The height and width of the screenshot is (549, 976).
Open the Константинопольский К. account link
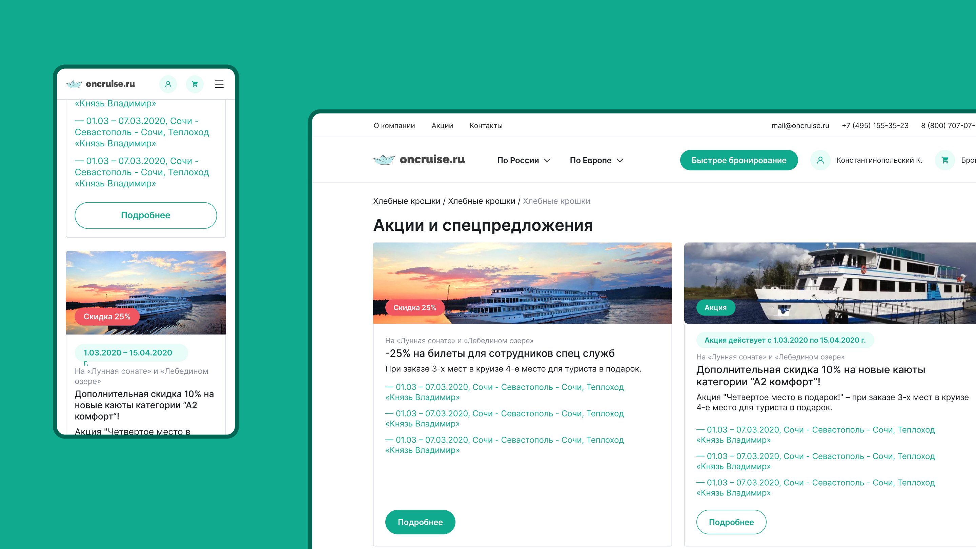[879, 160]
